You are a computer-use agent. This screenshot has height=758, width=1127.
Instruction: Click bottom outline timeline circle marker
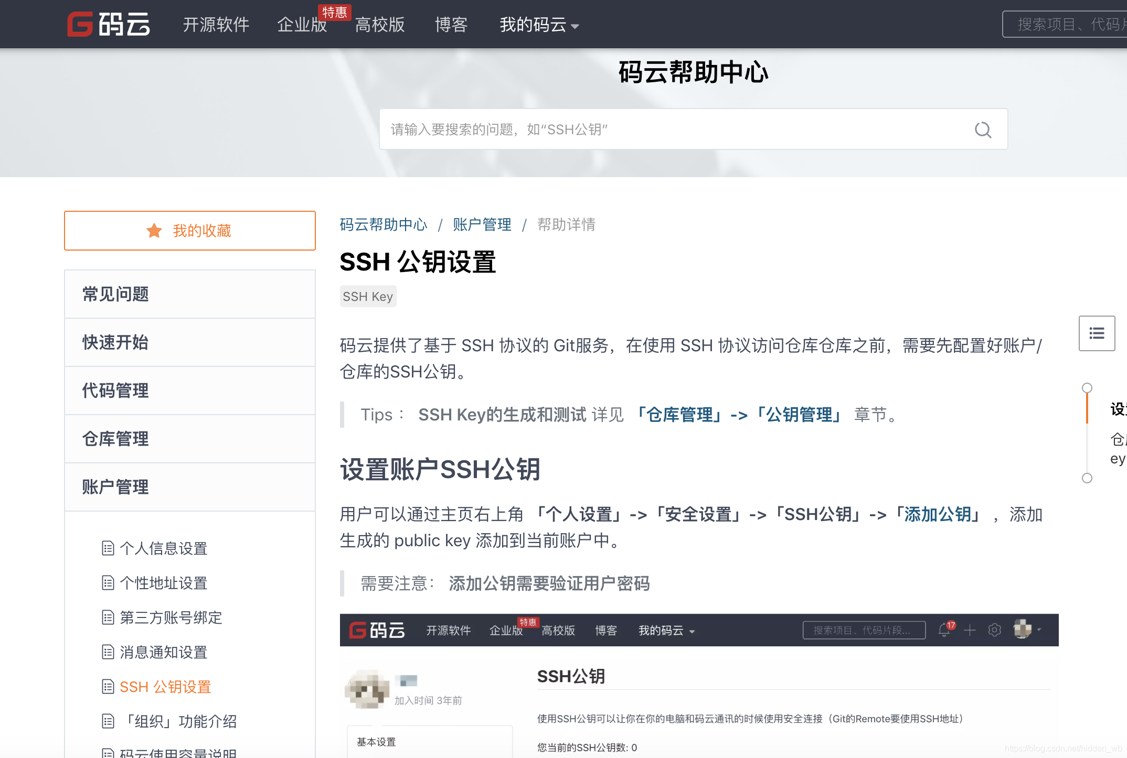pyautogui.click(x=1087, y=478)
